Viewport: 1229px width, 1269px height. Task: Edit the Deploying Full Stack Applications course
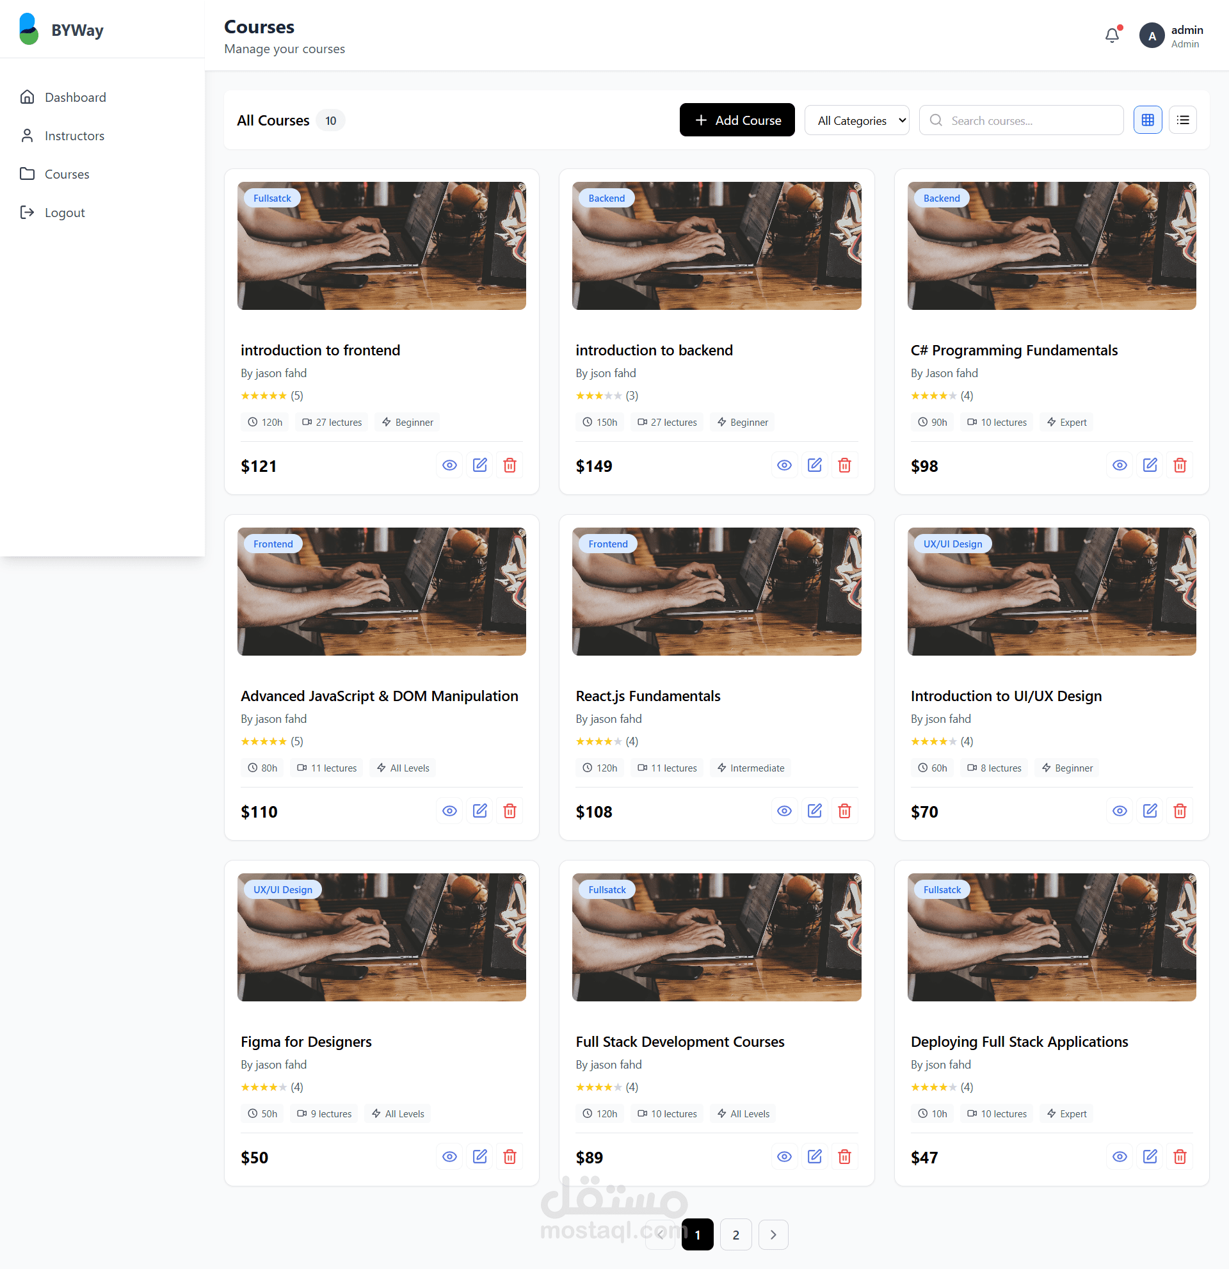point(1150,1157)
